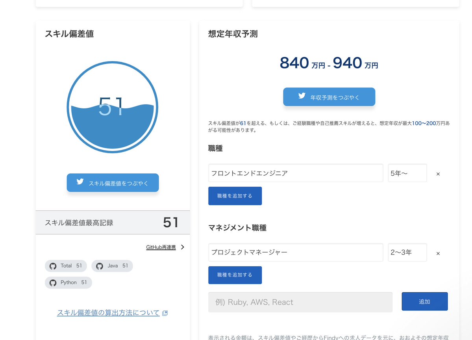Open スキル偏差値の算出方法について link
The image size is (472, 340).
tap(108, 313)
